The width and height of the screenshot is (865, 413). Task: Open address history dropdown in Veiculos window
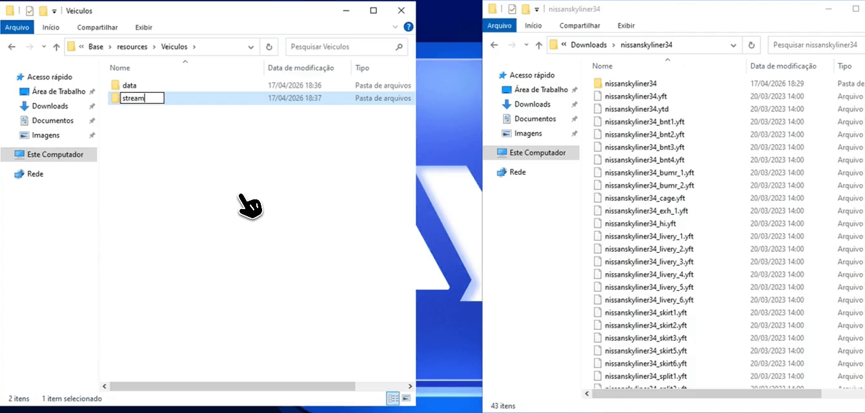(251, 46)
